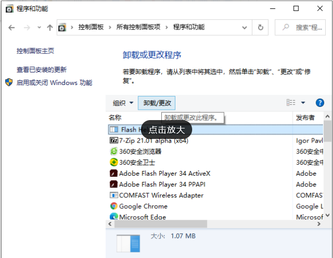The image size is (333, 258).
Task: Click the refresh button in address bar
Action: click(261, 27)
